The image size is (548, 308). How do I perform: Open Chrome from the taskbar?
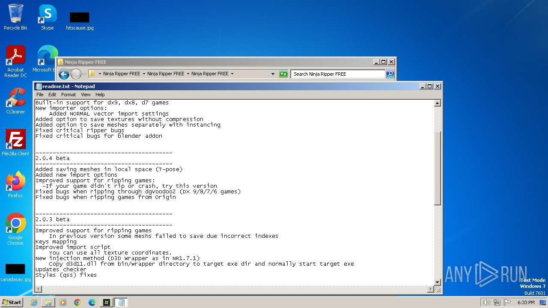click(x=77, y=302)
